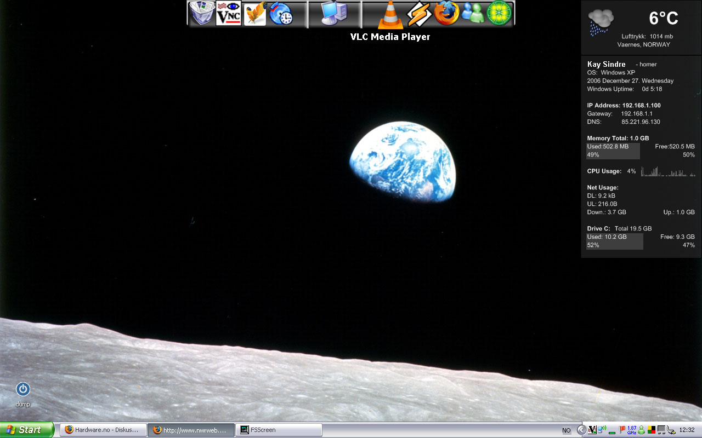Click the 2006 December 27 date line
Screen dimensions: 702x438
click(x=630, y=80)
